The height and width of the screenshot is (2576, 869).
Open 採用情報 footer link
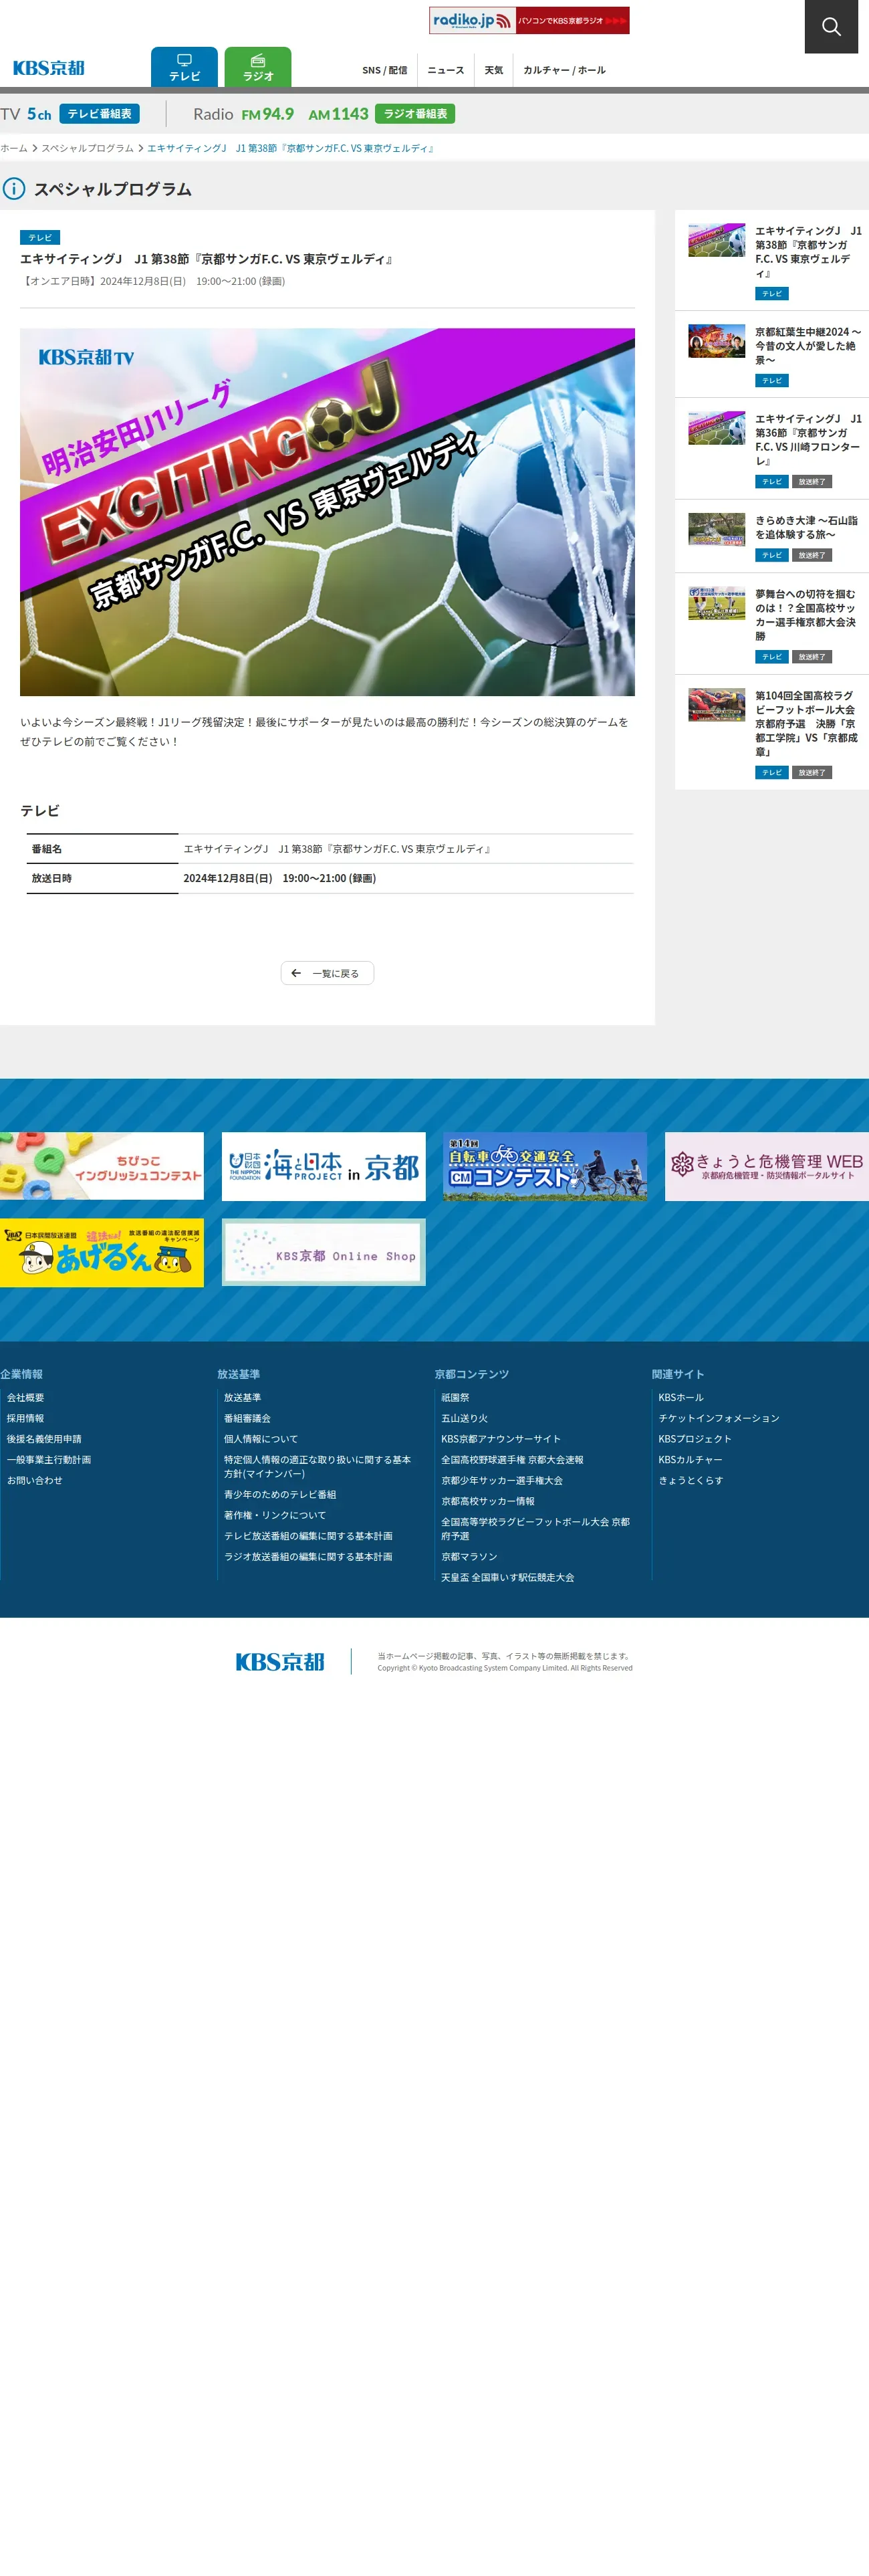[25, 1418]
